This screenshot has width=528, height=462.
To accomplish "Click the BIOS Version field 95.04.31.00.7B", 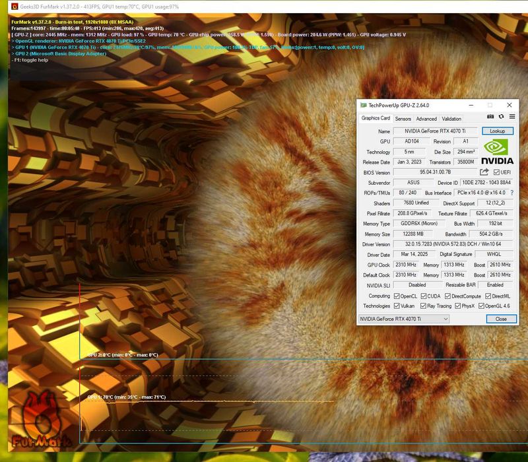I will tap(436, 172).
